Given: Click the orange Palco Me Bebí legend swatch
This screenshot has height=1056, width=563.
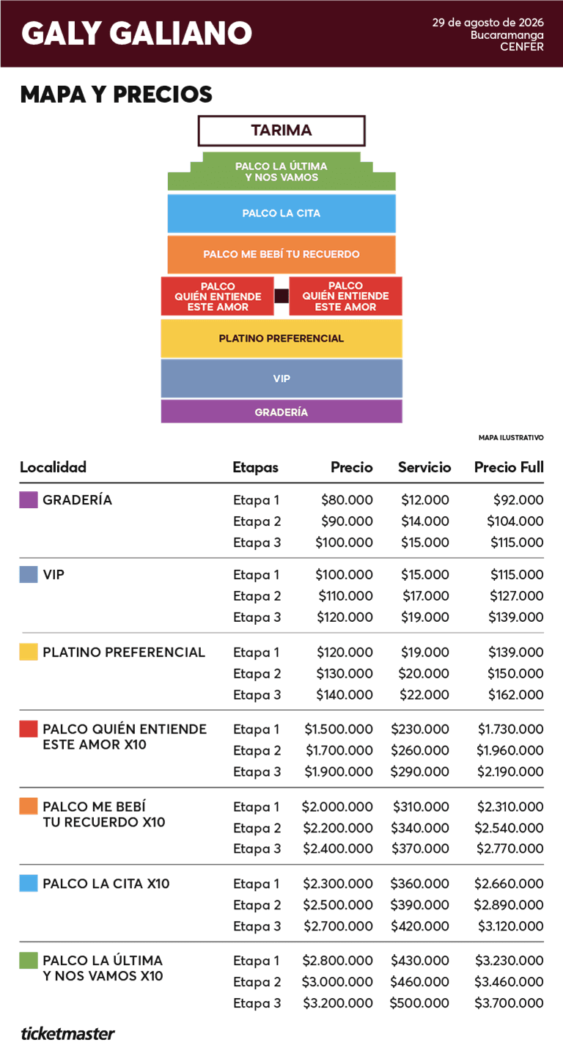Looking at the screenshot, I should click(x=29, y=807).
